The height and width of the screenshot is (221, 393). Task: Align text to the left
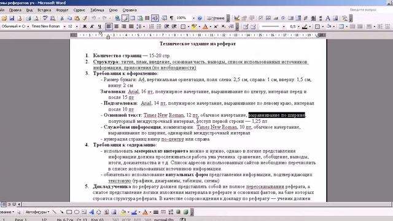click(109, 26)
